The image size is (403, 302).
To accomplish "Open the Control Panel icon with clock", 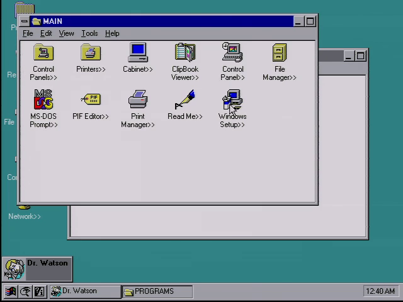I will 232,53.
